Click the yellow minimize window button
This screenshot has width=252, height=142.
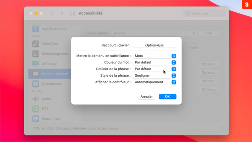pos(36,13)
